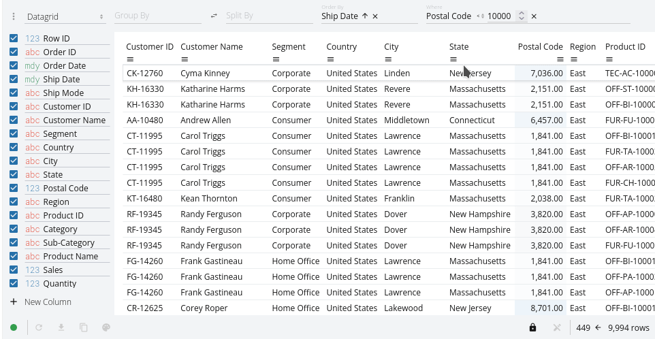Click the lock icon in status bar
This screenshot has width=655, height=339.
click(532, 327)
